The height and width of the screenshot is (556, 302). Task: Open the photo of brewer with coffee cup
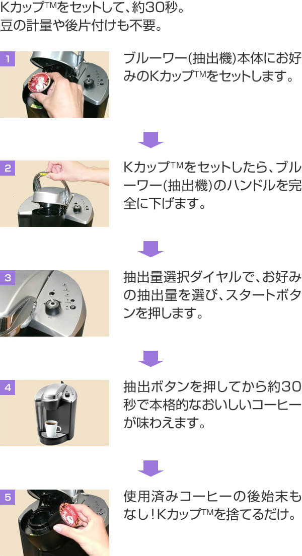click(55, 413)
